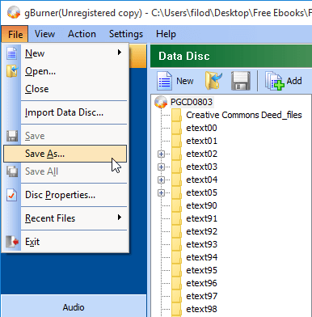Screen dimensions: 312x317
Task: Click the New toolbar button in Data Disc
Action: (x=175, y=81)
